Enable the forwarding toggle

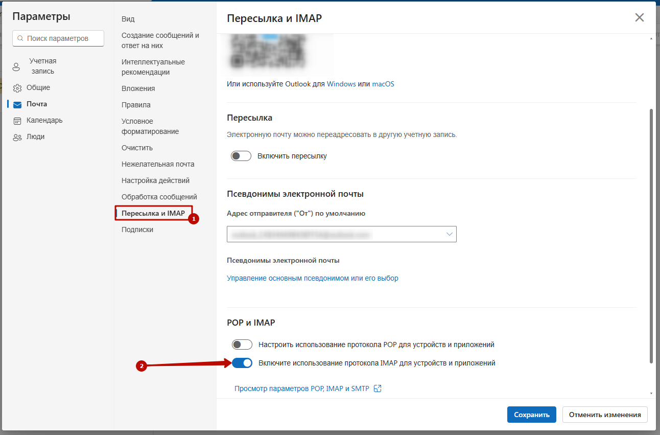(x=241, y=156)
